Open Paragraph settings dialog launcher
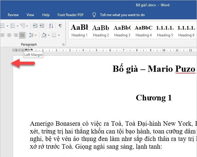This screenshot has height=157, width=197. pyautogui.click(x=63, y=45)
